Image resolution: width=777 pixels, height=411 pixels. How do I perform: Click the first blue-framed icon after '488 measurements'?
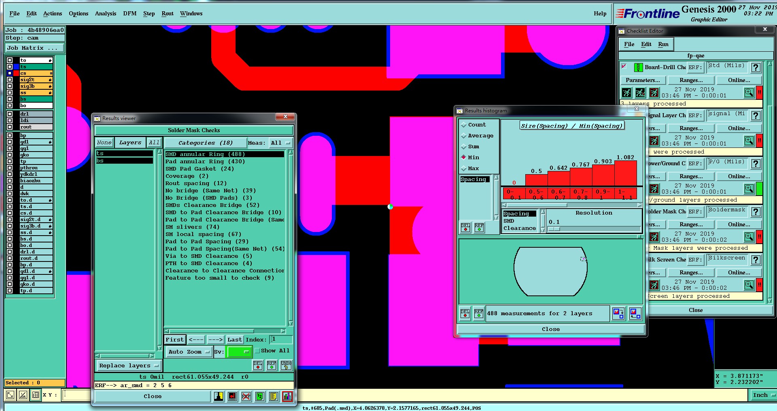pos(618,314)
